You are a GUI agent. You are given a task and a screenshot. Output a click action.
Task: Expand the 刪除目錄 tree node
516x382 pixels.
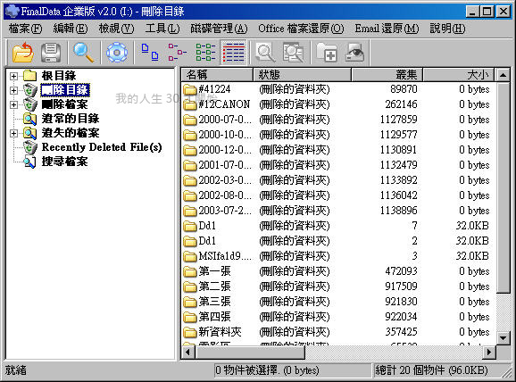click(13, 90)
